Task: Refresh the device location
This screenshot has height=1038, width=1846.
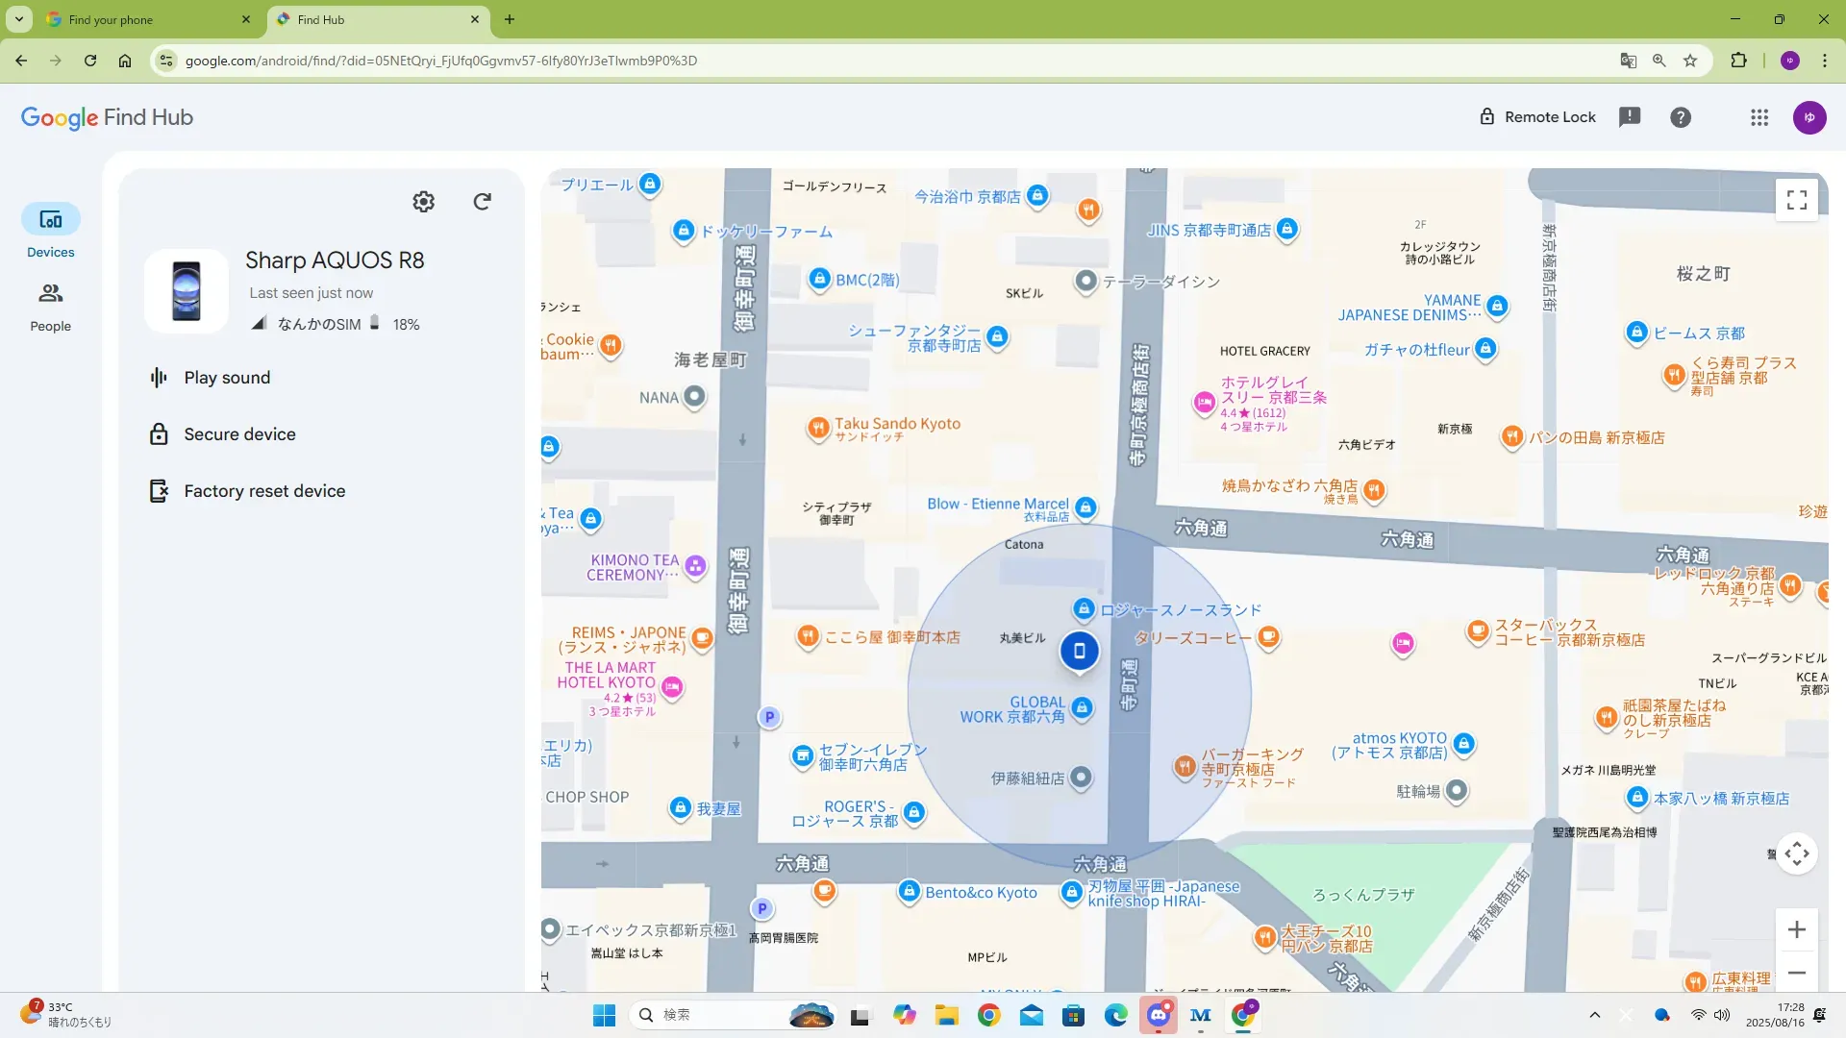Action: pyautogui.click(x=483, y=202)
